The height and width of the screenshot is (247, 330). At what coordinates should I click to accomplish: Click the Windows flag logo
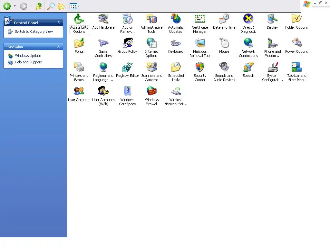pyautogui.click(x=307, y=4)
